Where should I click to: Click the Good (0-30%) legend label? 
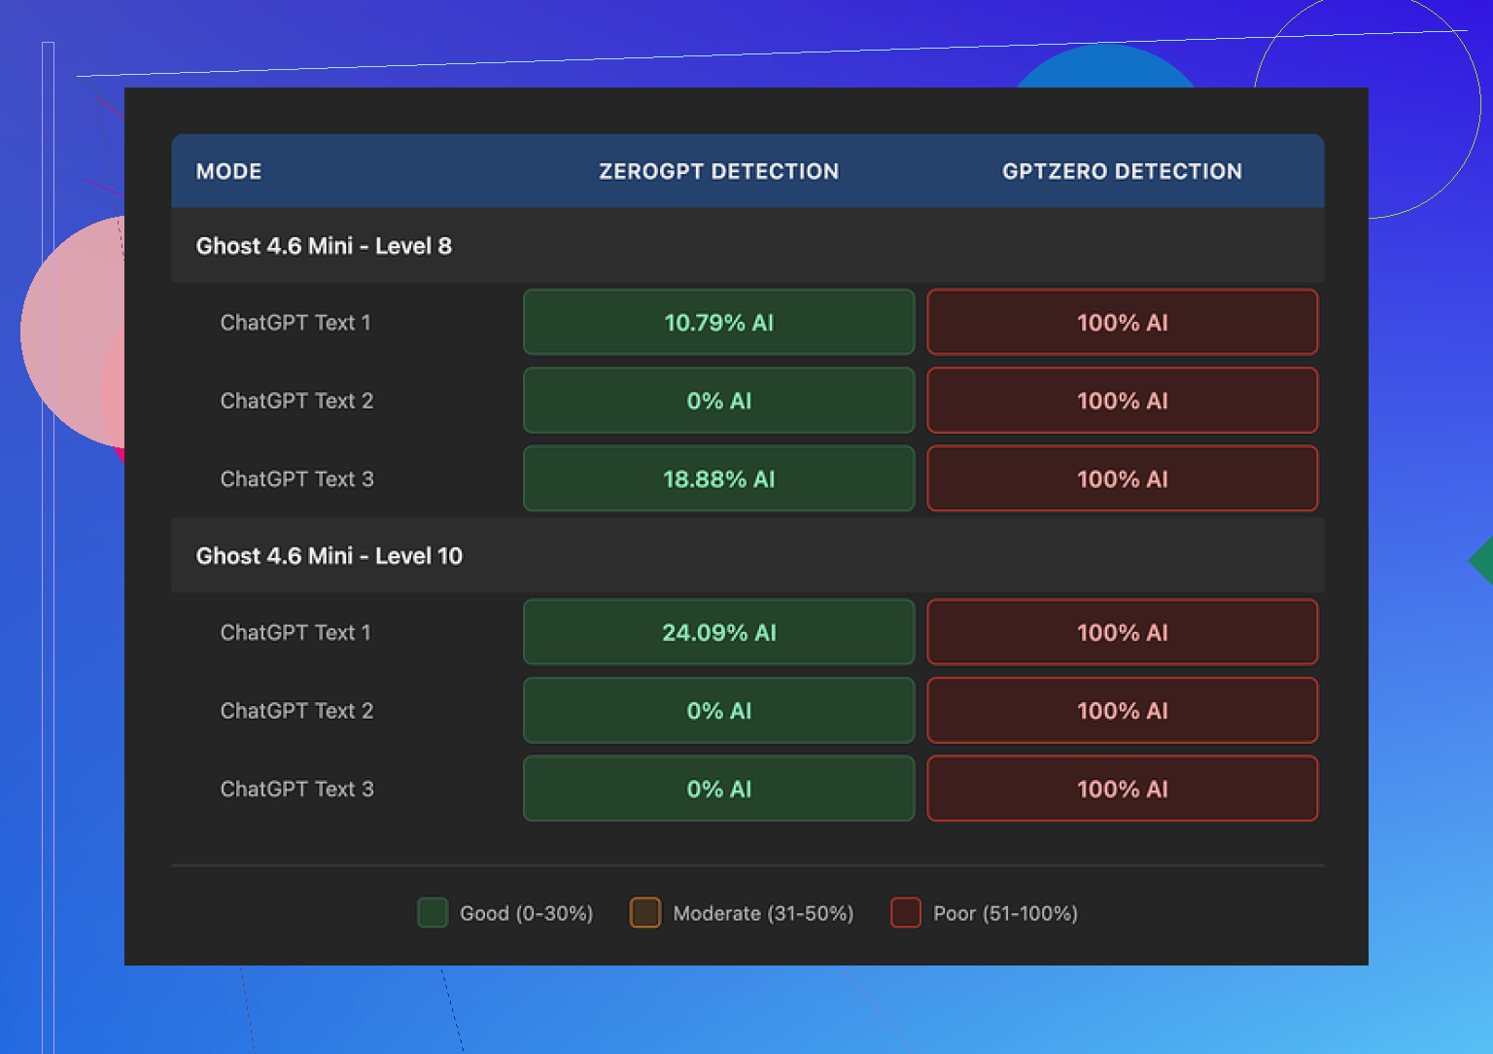point(526,914)
